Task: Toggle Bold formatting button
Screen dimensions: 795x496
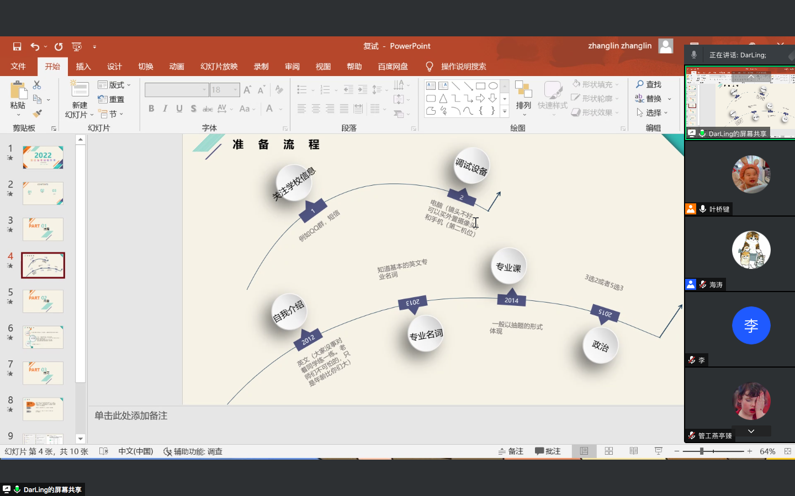Action: pos(151,109)
